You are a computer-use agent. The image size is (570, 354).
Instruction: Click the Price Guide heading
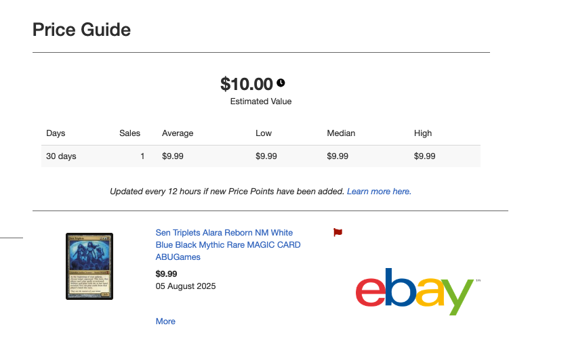click(81, 30)
